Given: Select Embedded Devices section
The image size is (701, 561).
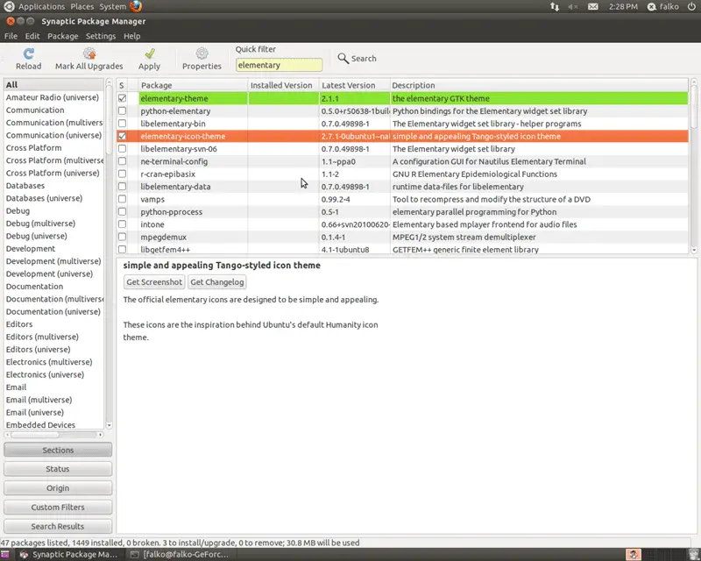Looking at the screenshot, I should [53, 424].
